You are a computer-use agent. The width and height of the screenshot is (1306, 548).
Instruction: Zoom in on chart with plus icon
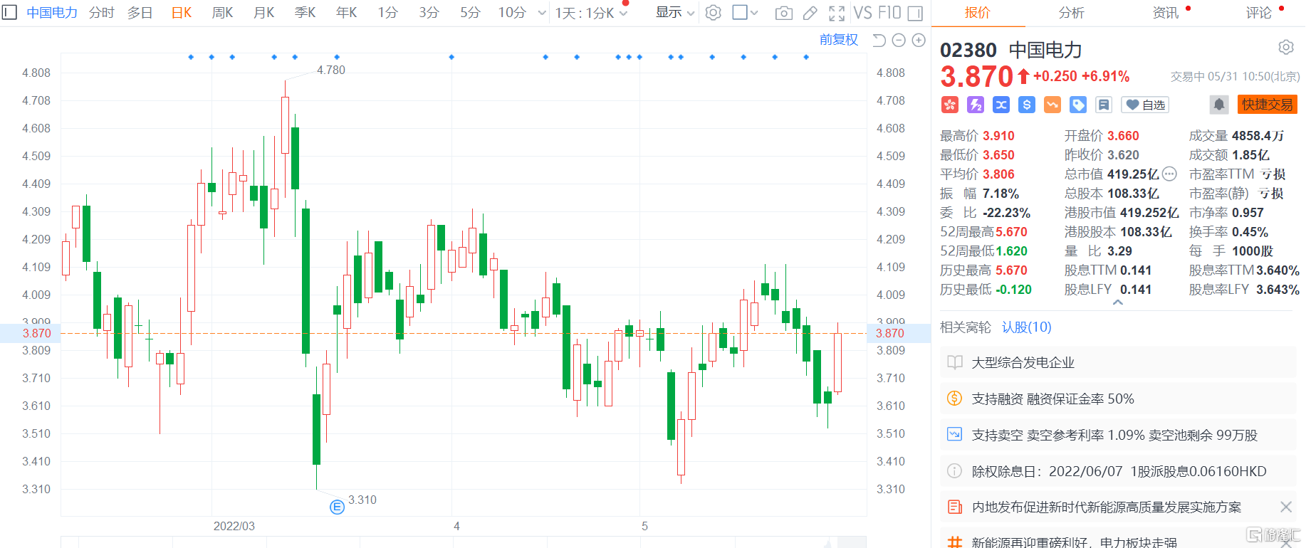(919, 41)
